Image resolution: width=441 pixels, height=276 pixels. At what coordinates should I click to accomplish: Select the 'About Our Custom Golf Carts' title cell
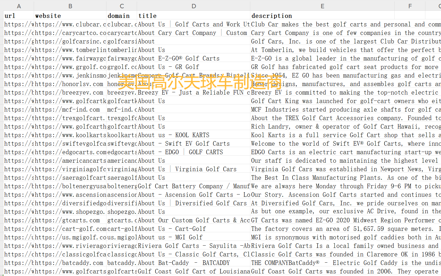point(194,220)
